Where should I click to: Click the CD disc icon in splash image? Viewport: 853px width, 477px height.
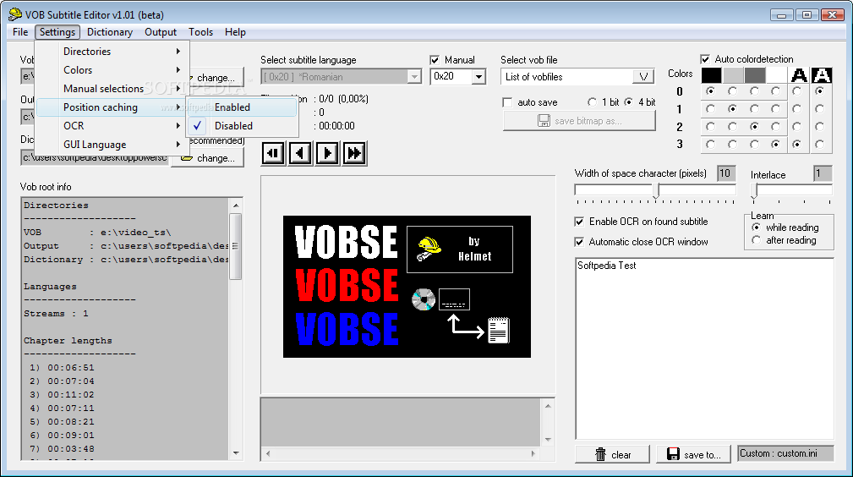pyautogui.click(x=424, y=299)
